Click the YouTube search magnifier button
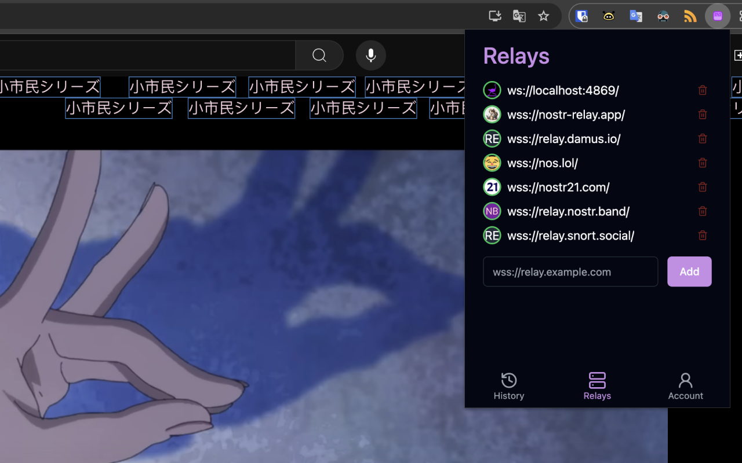 (x=319, y=56)
